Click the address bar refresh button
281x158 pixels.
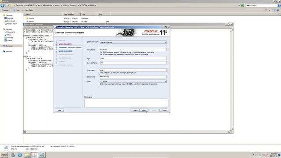pyautogui.click(x=242, y=5)
